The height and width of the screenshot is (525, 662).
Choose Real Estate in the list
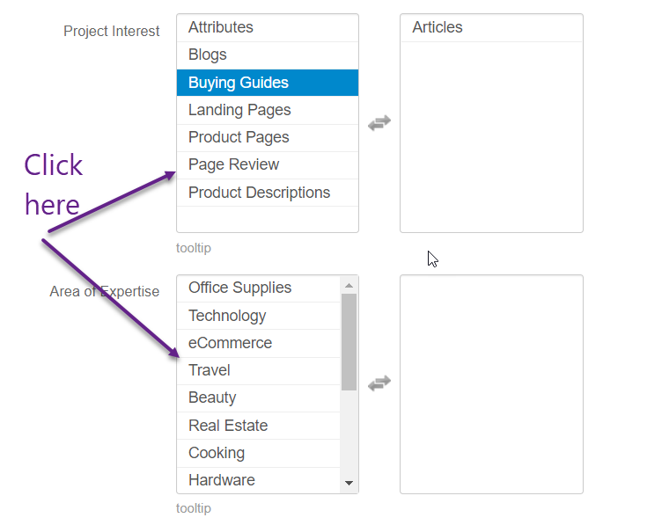point(259,426)
